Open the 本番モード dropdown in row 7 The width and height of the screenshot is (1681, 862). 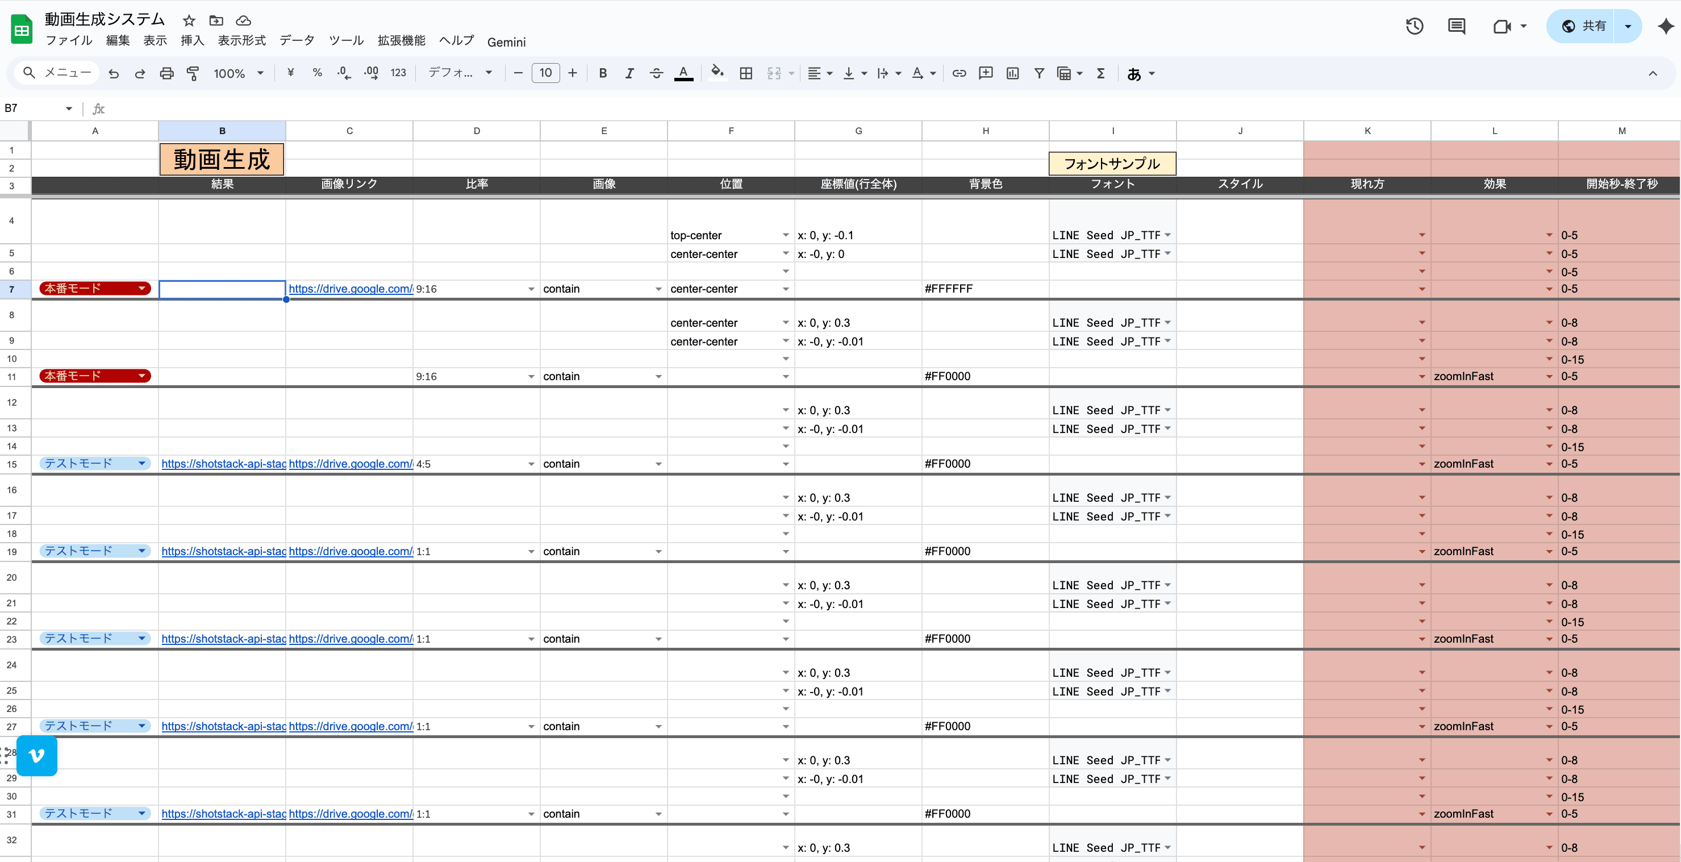point(95,289)
